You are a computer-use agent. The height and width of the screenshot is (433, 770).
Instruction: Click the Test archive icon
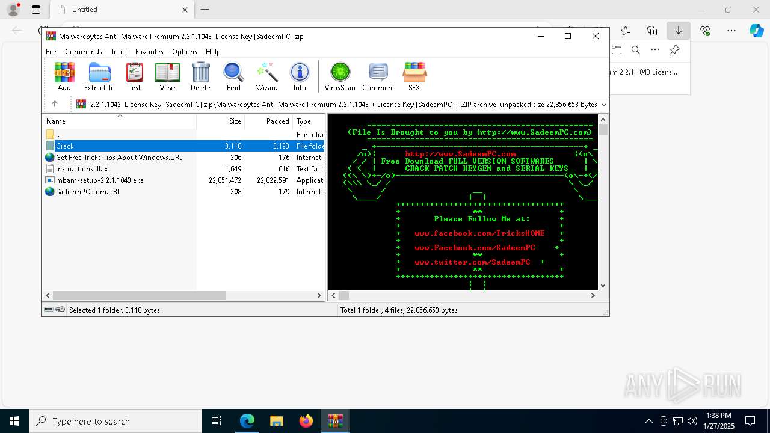tap(135, 76)
